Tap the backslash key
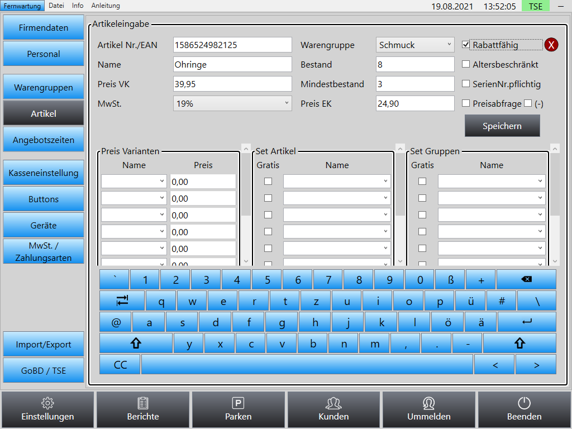The height and width of the screenshot is (429, 572). [537, 301]
